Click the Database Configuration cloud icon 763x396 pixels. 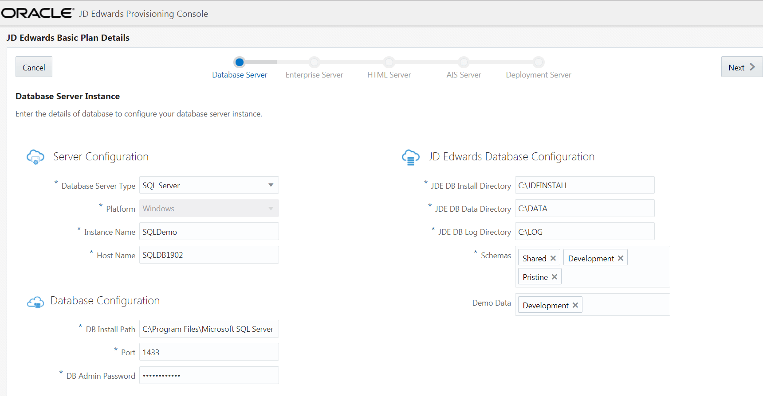click(35, 302)
